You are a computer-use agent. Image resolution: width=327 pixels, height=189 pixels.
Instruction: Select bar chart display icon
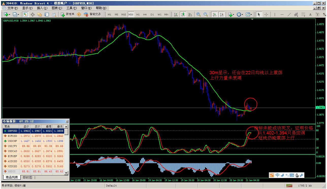tap(176, 14)
